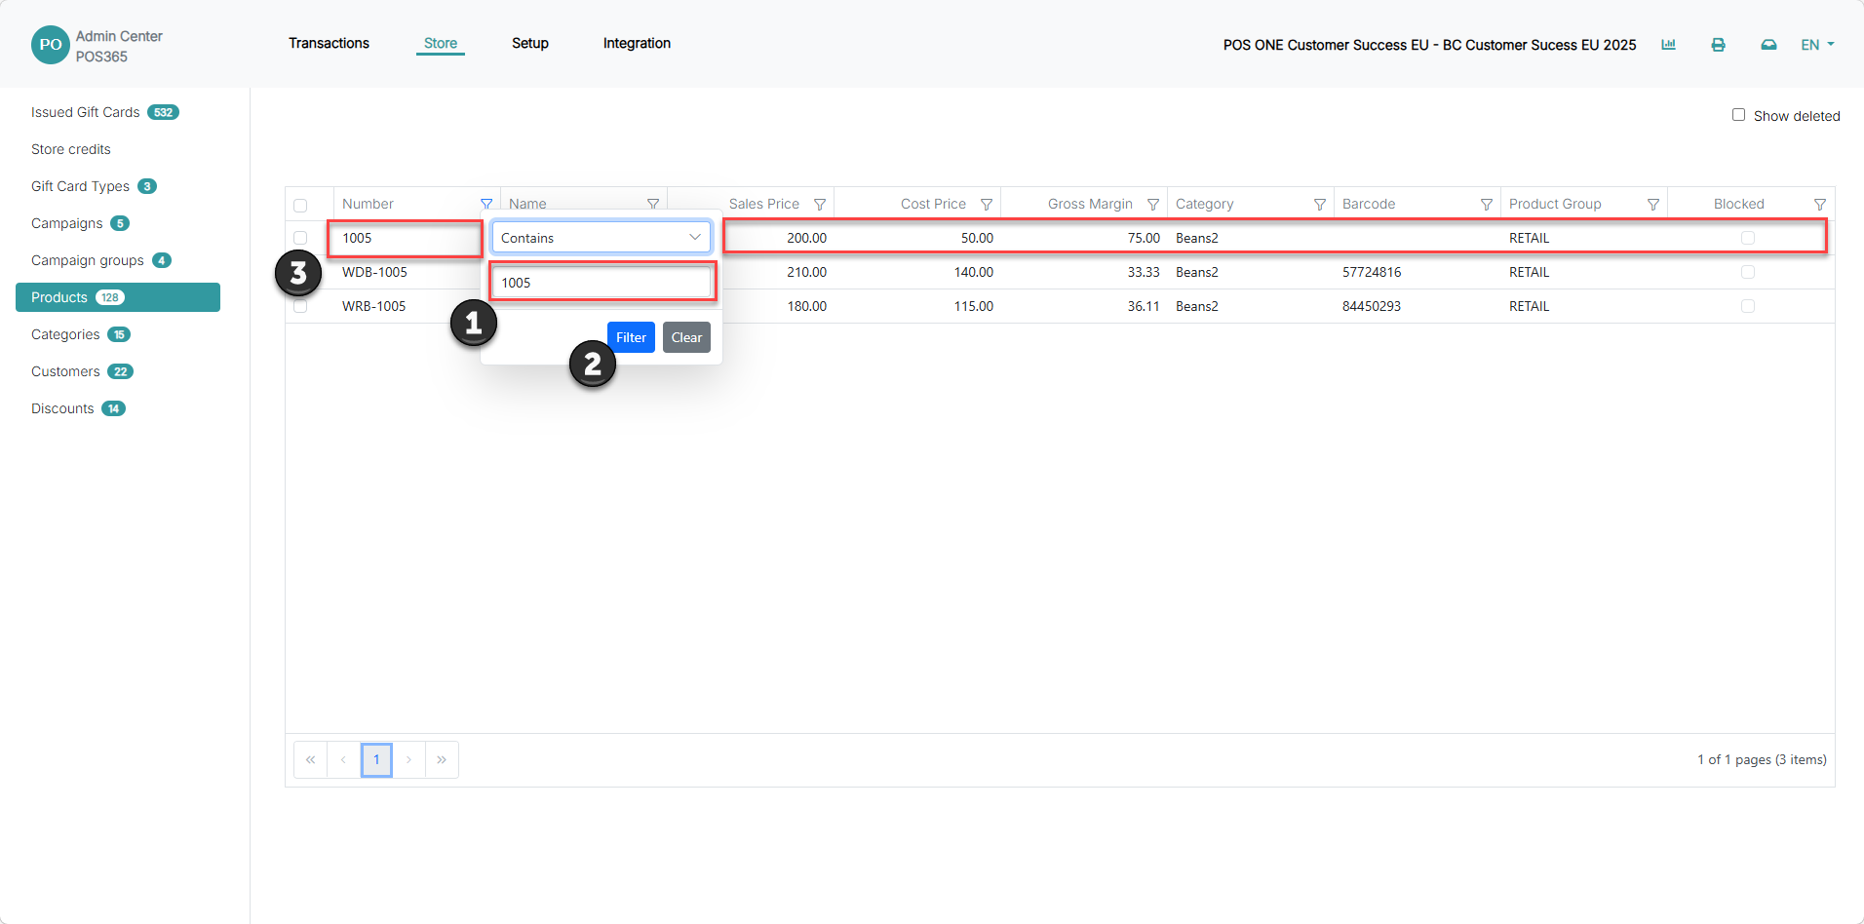This screenshot has width=1864, height=924.
Task: Click barcode 84450293 cell
Action: point(1372,306)
